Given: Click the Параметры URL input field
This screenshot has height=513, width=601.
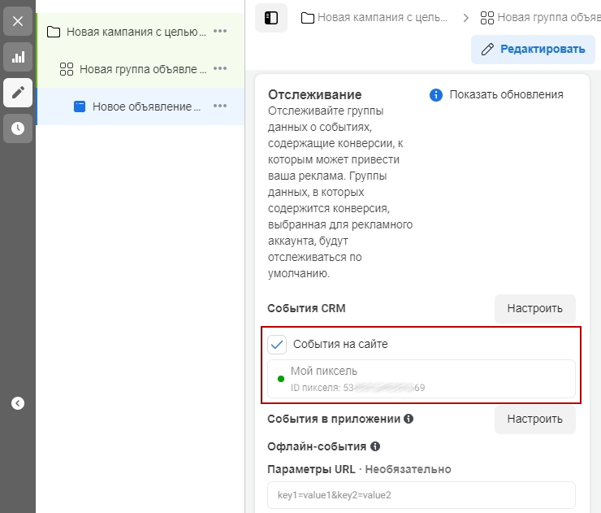Looking at the screenshot, I should [421, 495].
